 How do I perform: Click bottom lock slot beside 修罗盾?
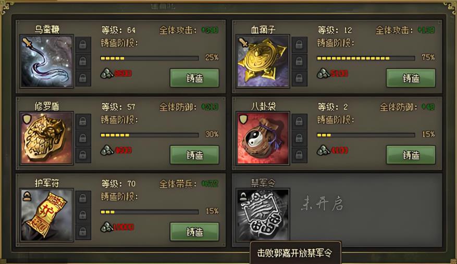[83, 155]
